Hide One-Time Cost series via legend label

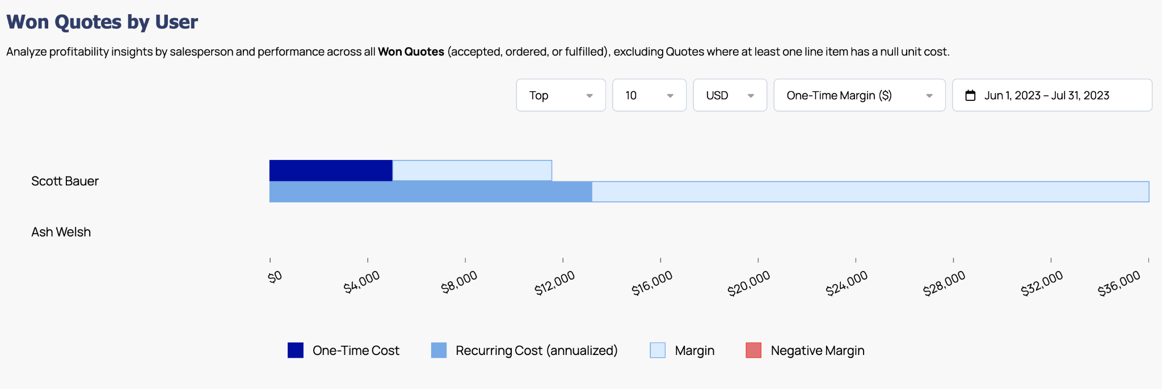click(x=356, y=350)
